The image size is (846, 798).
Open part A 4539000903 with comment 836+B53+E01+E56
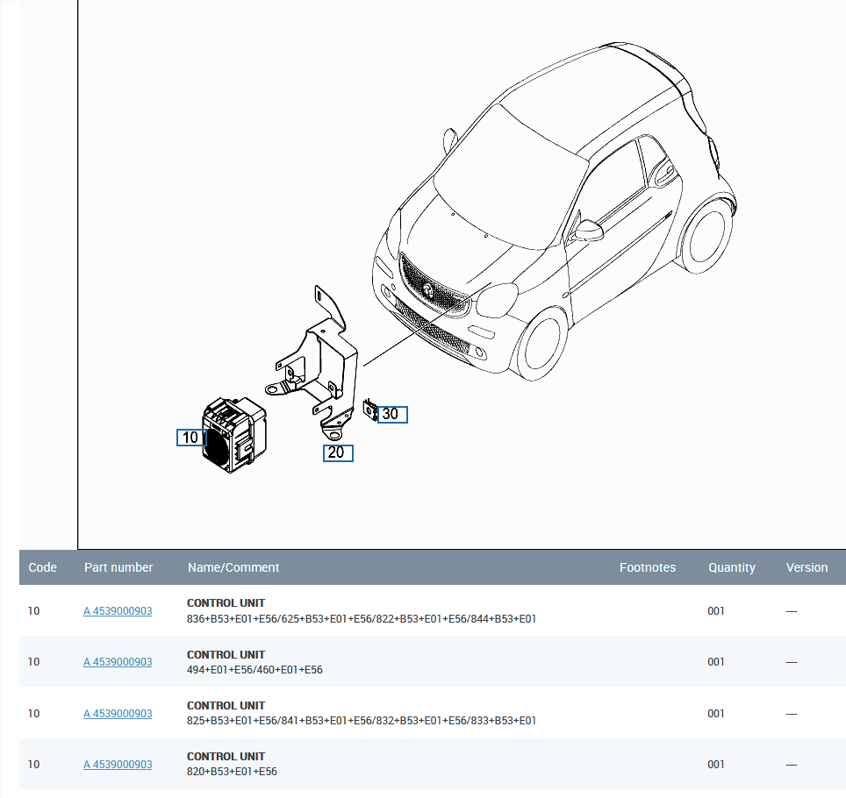(118, 611)
